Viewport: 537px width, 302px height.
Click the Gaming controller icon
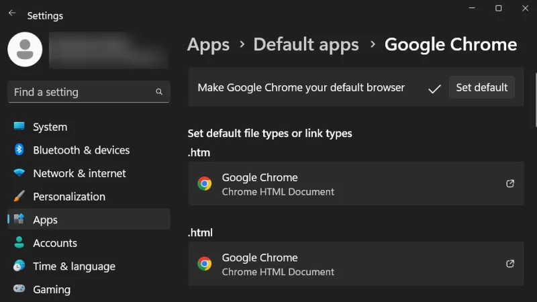click(19, 289)
